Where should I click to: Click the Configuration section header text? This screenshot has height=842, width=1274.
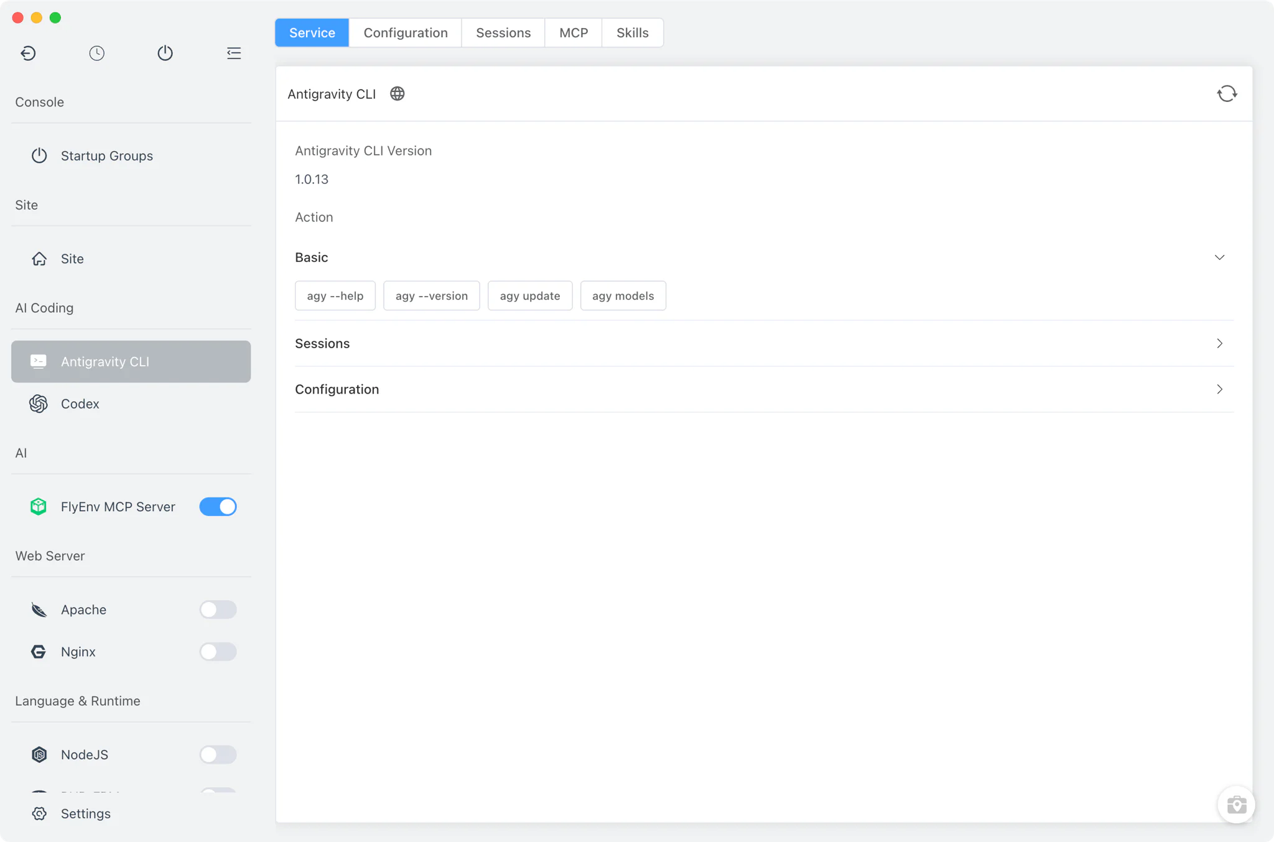tap(337, 389)
